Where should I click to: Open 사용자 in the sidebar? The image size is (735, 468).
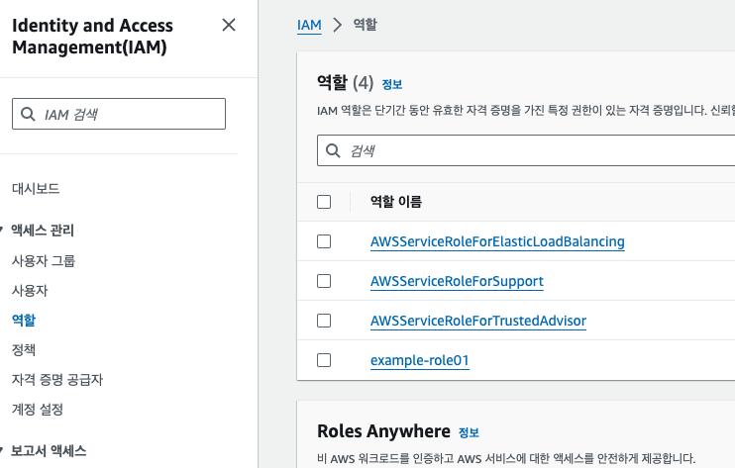click(30, 291)
